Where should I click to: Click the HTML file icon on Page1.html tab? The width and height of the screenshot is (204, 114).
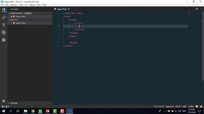[x=55, y=9]
